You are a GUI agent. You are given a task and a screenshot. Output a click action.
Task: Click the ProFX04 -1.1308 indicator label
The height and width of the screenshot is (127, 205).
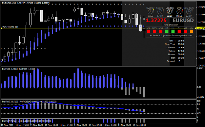(x=27, y=69)
